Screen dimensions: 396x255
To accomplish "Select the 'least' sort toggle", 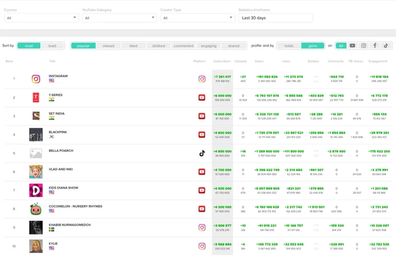I will pos(52,45).
